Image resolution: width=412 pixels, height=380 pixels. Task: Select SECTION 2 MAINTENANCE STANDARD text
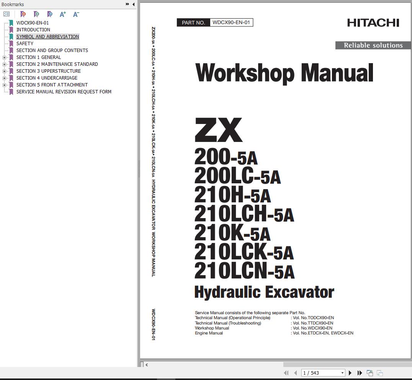coord(57,64)
